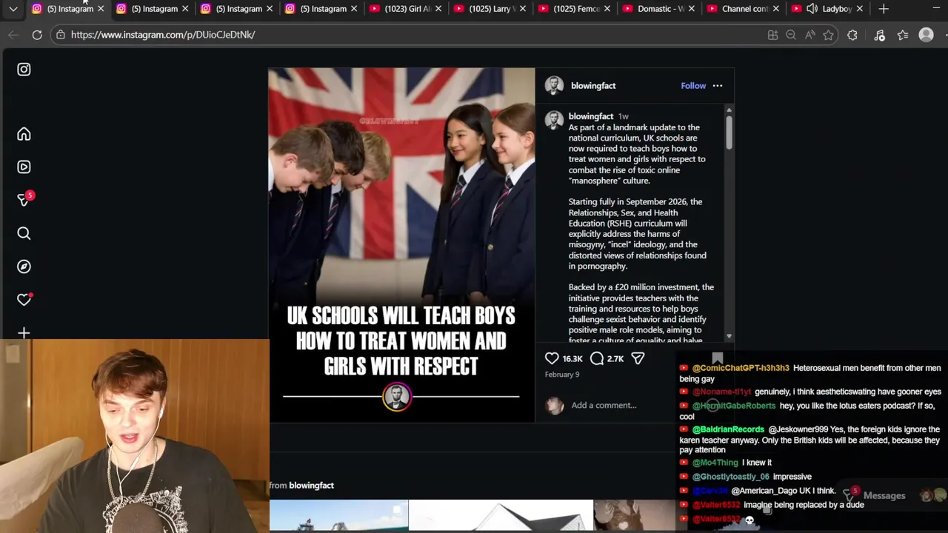
Task: Open the Favorites list icon in the toolbar
Action: (x=903, y=35)
